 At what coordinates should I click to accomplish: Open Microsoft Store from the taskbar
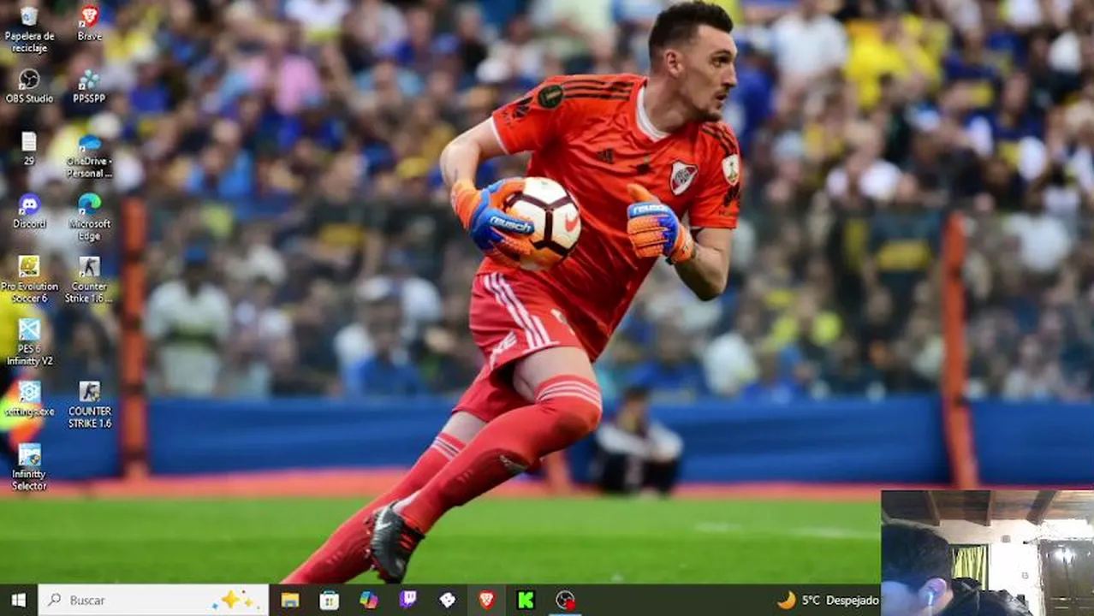pyautogui.click(x=330, y=600)
